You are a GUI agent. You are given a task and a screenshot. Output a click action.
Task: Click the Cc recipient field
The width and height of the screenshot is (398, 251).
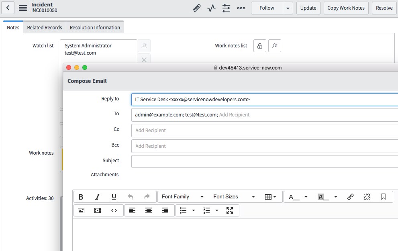[265, 131]
